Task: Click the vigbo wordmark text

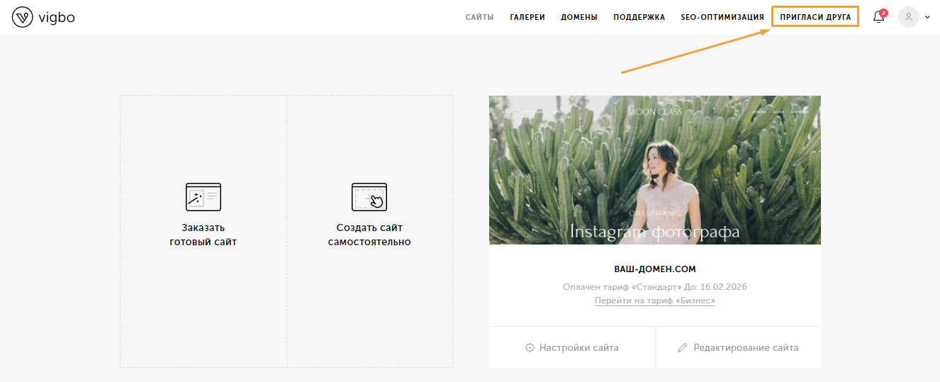Action: (x=57, y=18)
